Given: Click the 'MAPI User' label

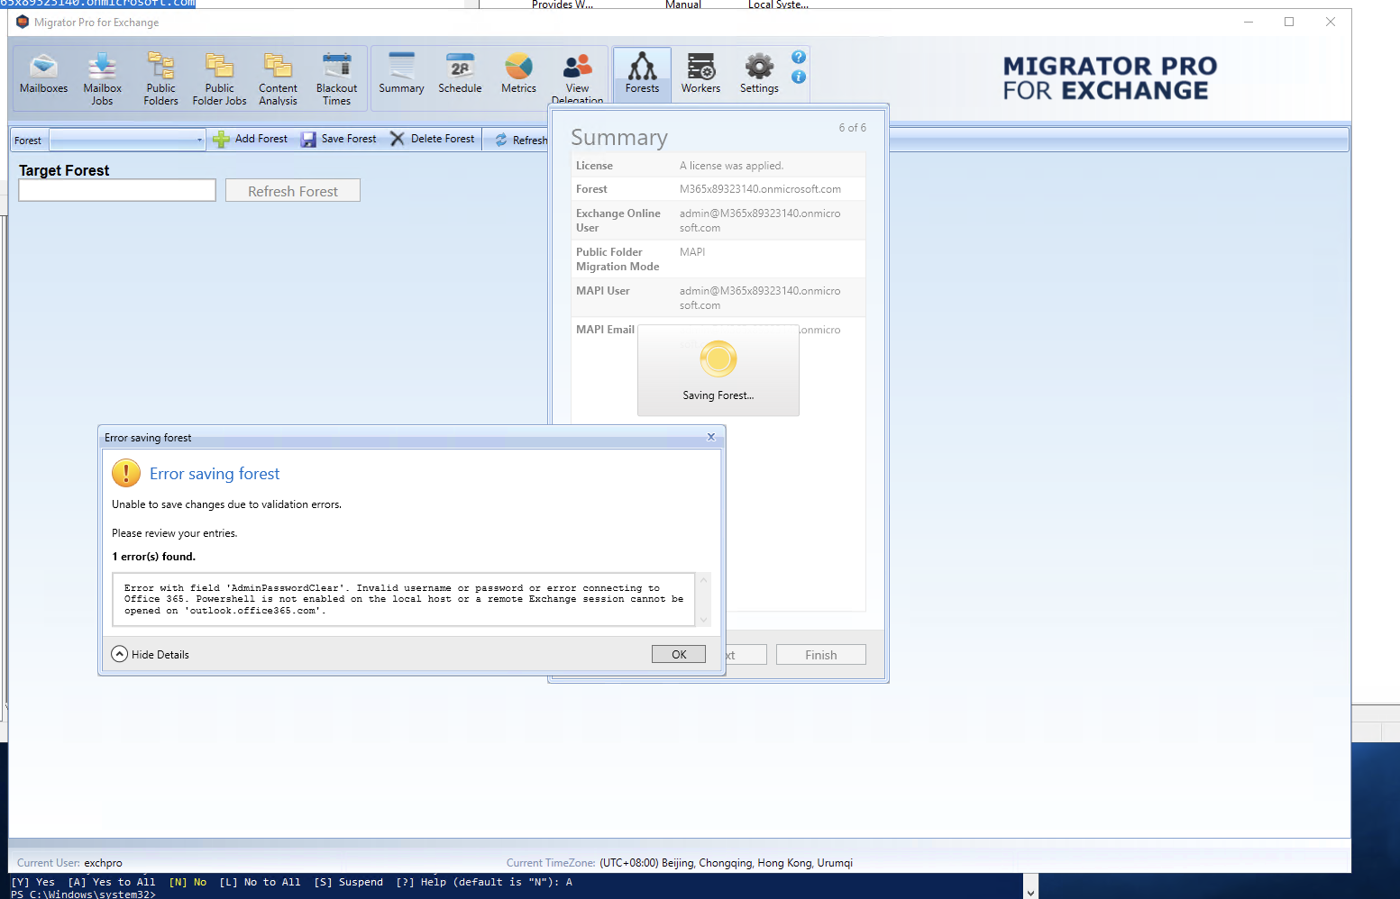Looking at the screenshot, I should [603, 291].
